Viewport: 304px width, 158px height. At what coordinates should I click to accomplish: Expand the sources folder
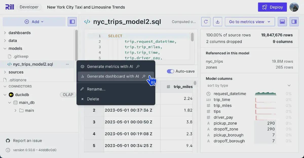5,72
